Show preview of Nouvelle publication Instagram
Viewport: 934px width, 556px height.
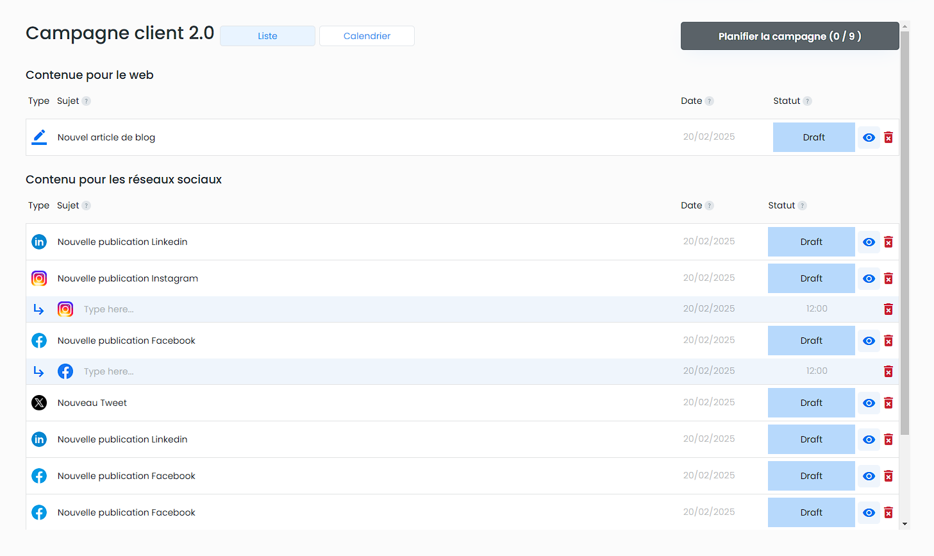point(869,279)
